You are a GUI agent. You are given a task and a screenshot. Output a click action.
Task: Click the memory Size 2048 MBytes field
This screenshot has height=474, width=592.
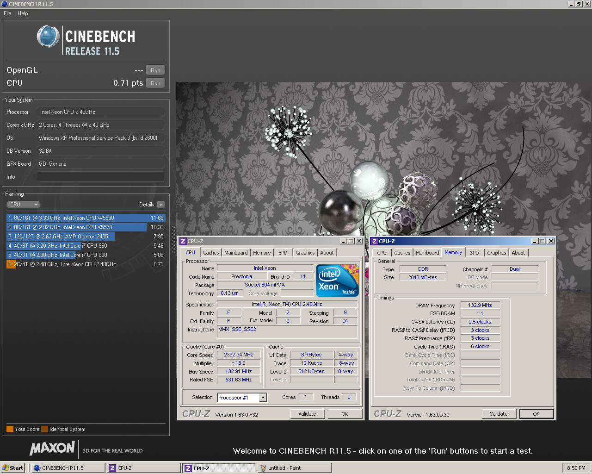[423, 278]
